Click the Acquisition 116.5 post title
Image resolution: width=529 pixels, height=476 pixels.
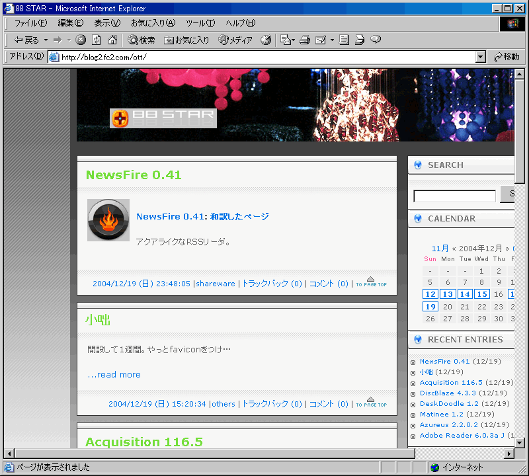(144, 442)
